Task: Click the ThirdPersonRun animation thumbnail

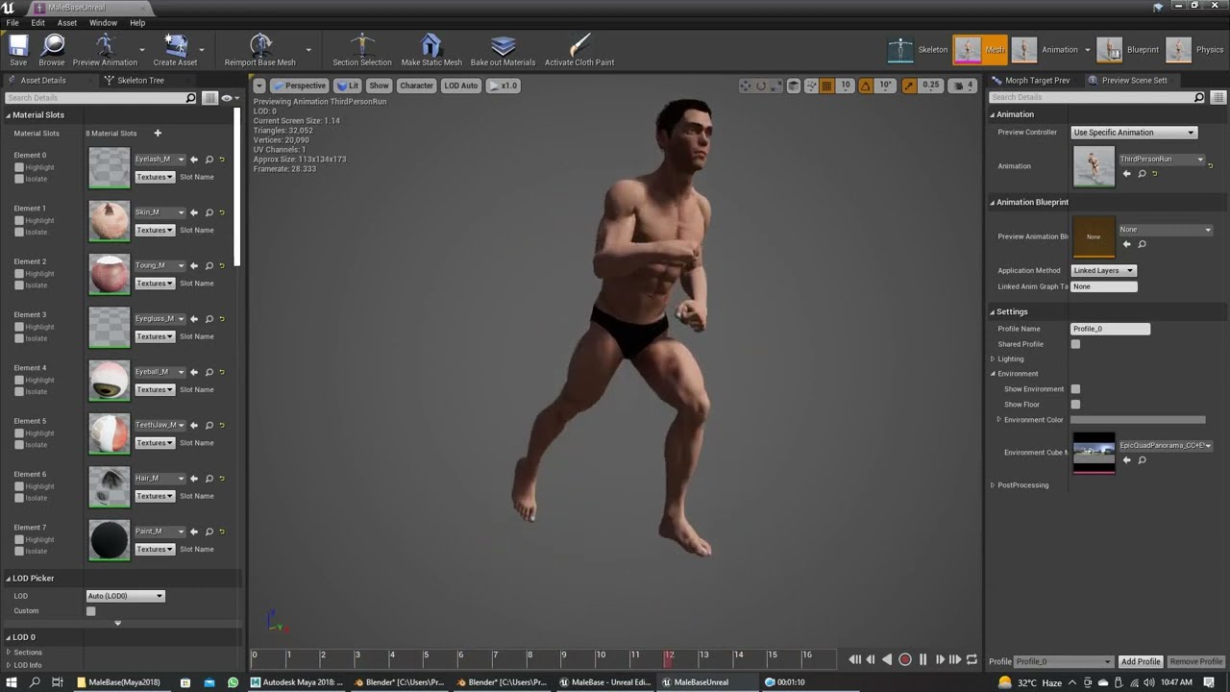Action: pyautogui.click(x=1094, y=166)
